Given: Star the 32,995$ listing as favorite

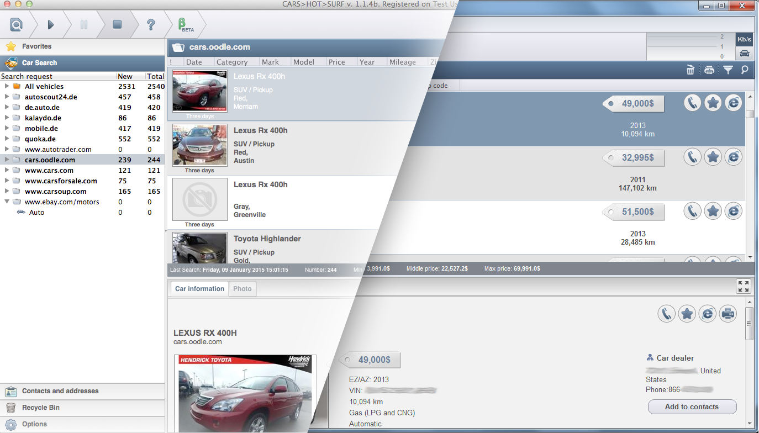Looking at the screenshot, I should tap(713, 157).
